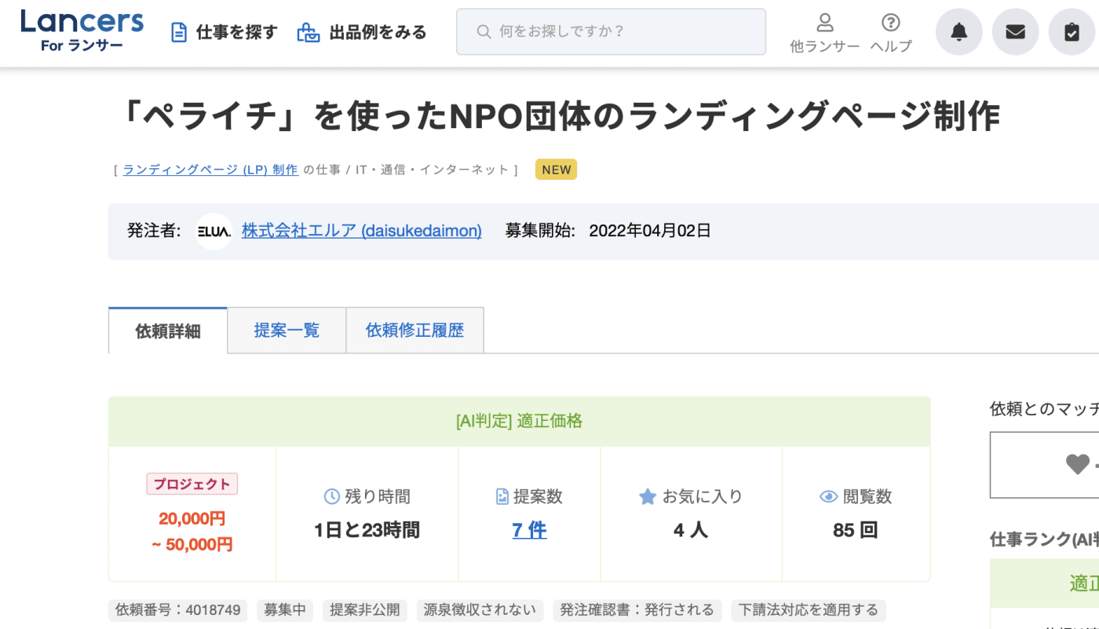Switch to the 依頼修正履歴 tab
The image size is (1099, 629).
pyautogui.click(x=414, y=331)
